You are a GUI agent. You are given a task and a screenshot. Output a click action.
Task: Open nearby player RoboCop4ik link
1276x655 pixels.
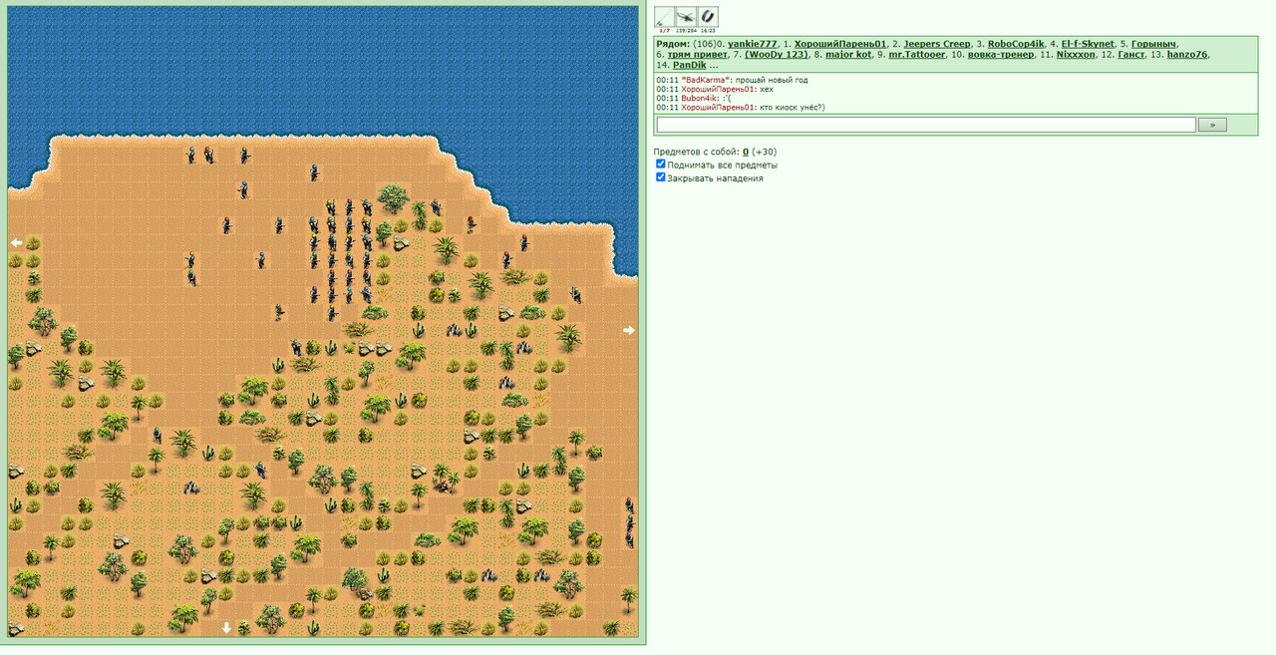pyautogui.click(x=1016, y=44)
